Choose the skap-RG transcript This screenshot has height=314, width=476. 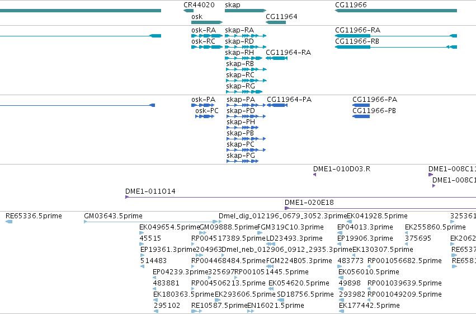coord(244,92)
